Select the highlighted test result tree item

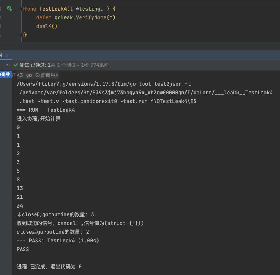coord(5,75)
